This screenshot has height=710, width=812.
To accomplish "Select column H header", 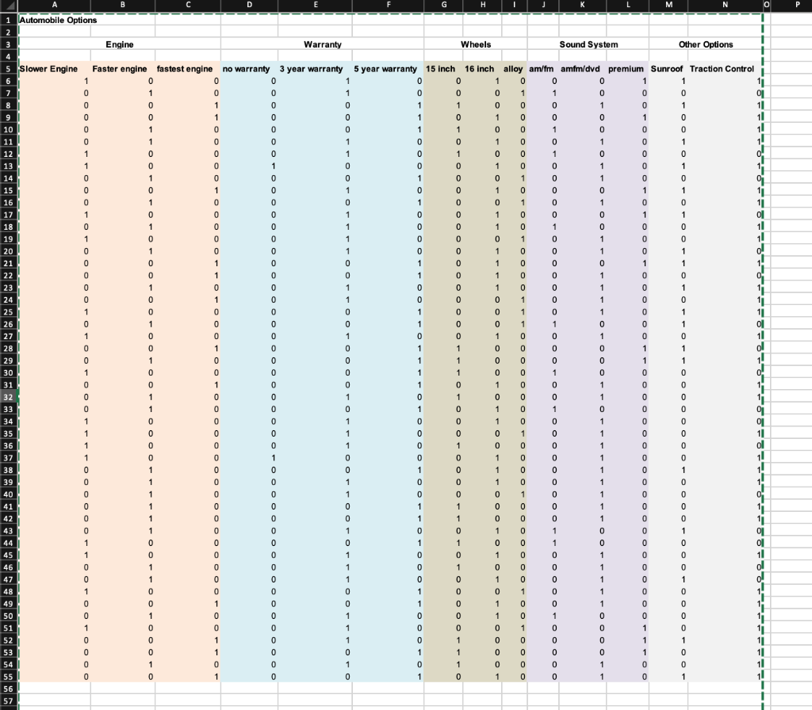I will [483, 5].
